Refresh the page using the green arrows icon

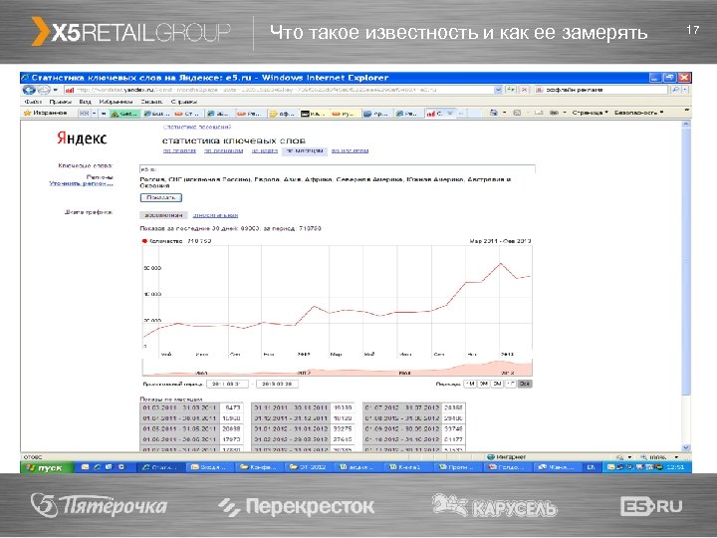click(x=511, y=90)
